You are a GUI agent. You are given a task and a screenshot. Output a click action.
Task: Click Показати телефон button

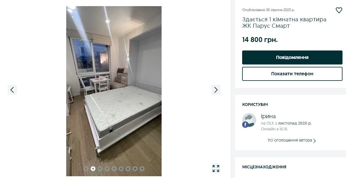pos(292,74)
